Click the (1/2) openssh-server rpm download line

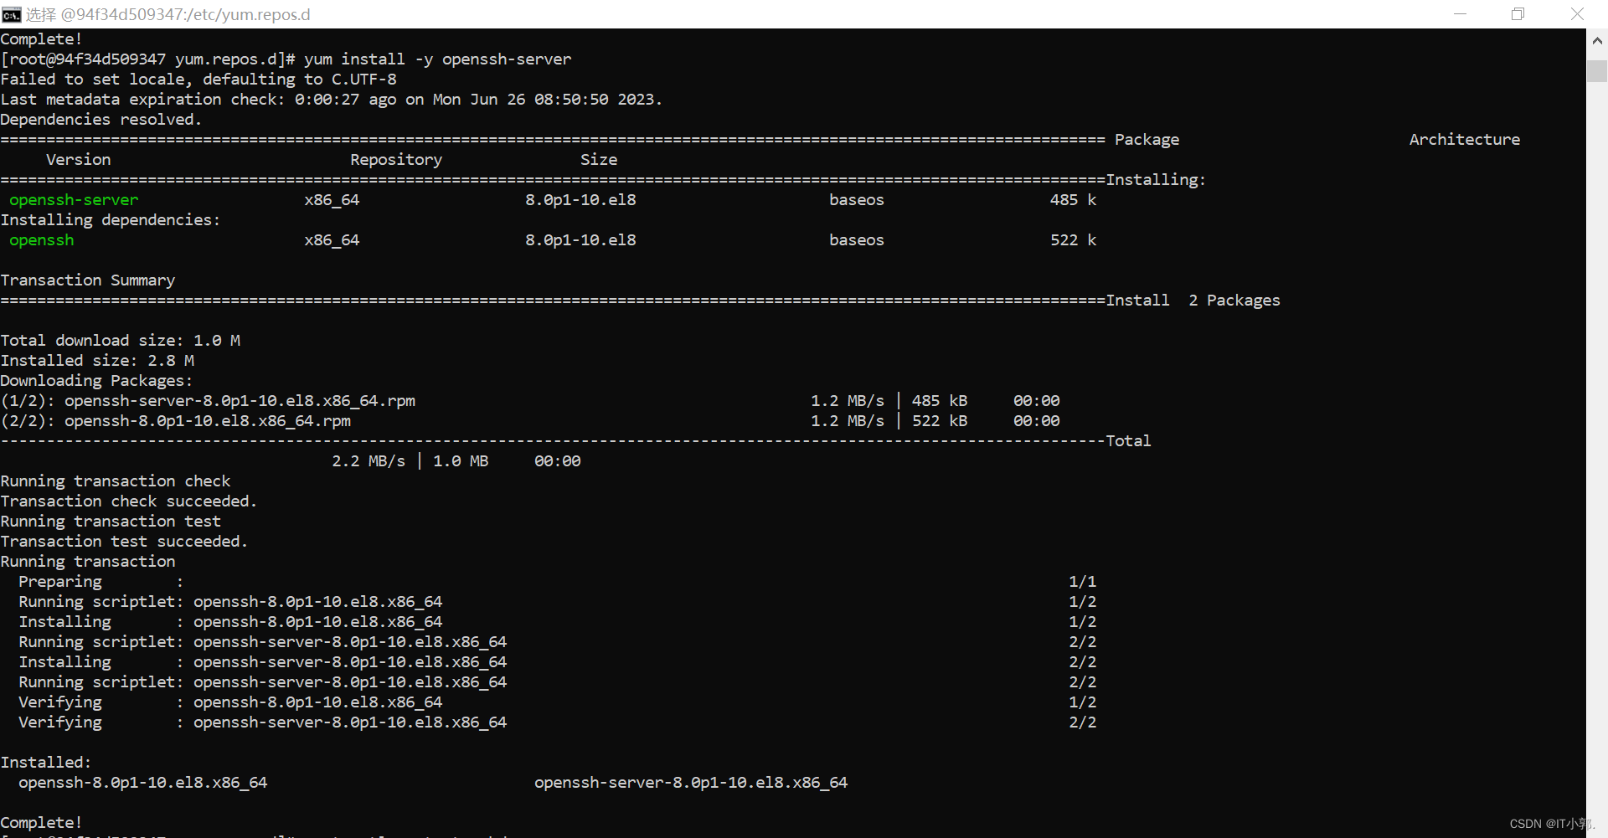530,401
